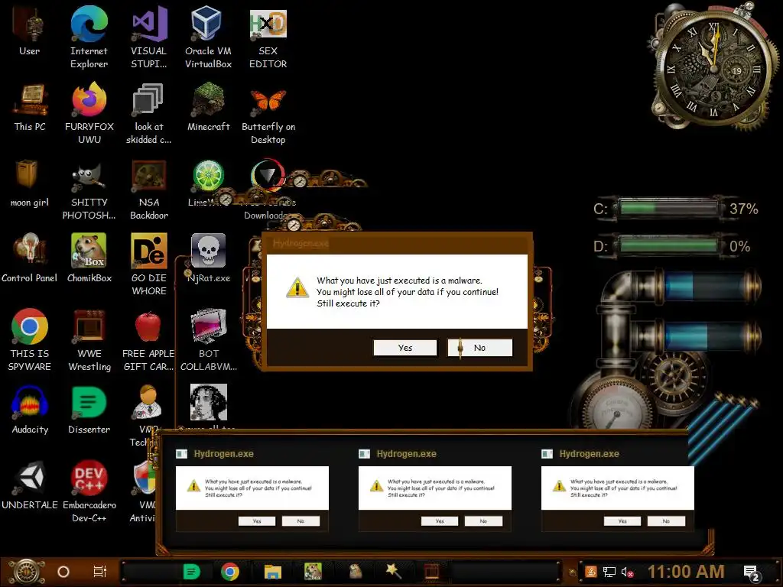Select NjRat.exe skull icon
The height and width of the screenshot is (587, 783).
click(x=208, y=258)
